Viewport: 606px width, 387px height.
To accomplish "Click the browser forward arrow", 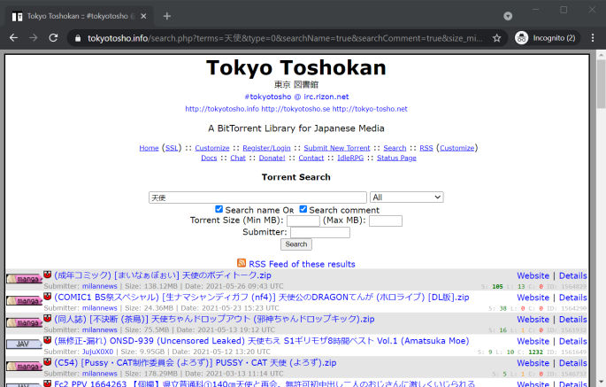I will coord(34,38).
